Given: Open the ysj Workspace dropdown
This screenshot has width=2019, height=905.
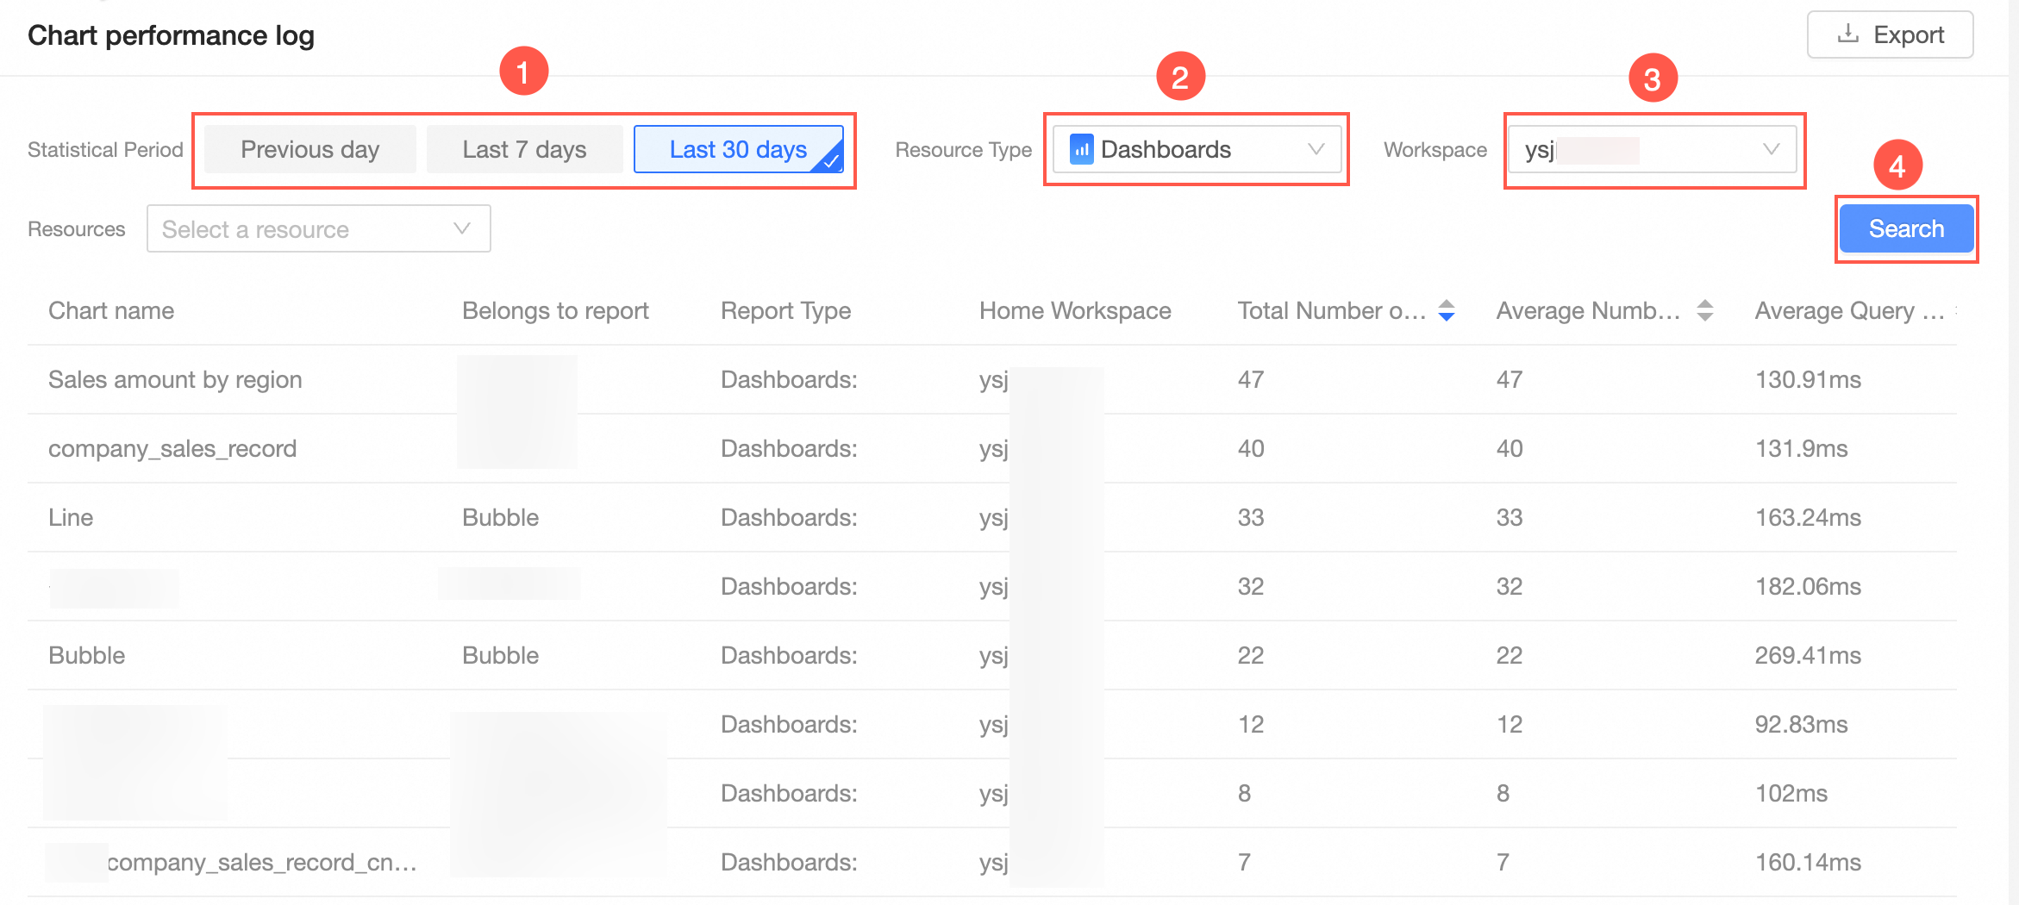Looking at the screenshot, I should point(1653,149).
